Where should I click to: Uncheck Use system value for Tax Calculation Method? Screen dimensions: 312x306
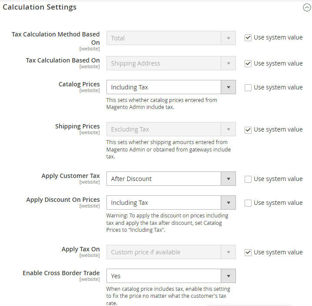point(248,38)
